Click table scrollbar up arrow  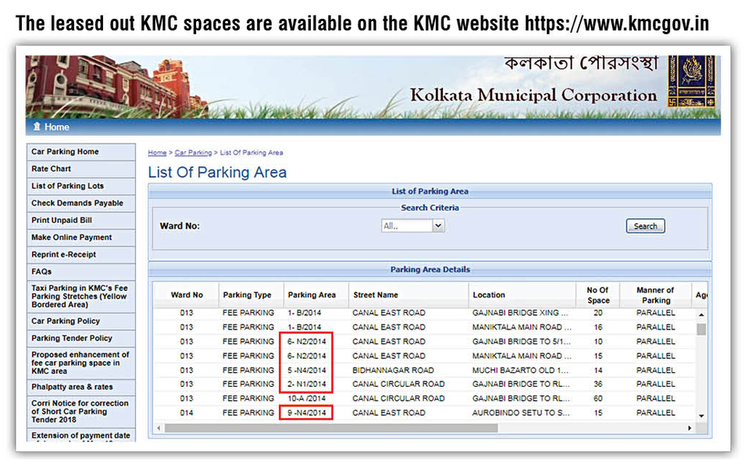[x=700, y=314]
